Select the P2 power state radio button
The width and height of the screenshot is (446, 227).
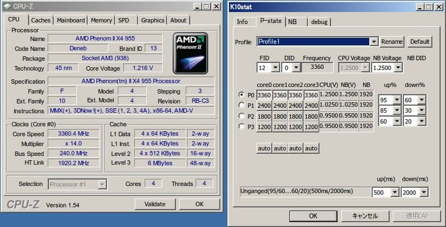coord(242,116)
